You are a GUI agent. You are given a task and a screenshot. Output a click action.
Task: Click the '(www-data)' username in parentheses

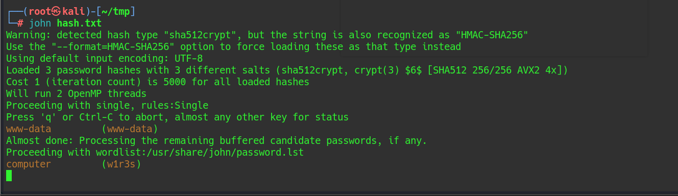click(x=130, y=129)
